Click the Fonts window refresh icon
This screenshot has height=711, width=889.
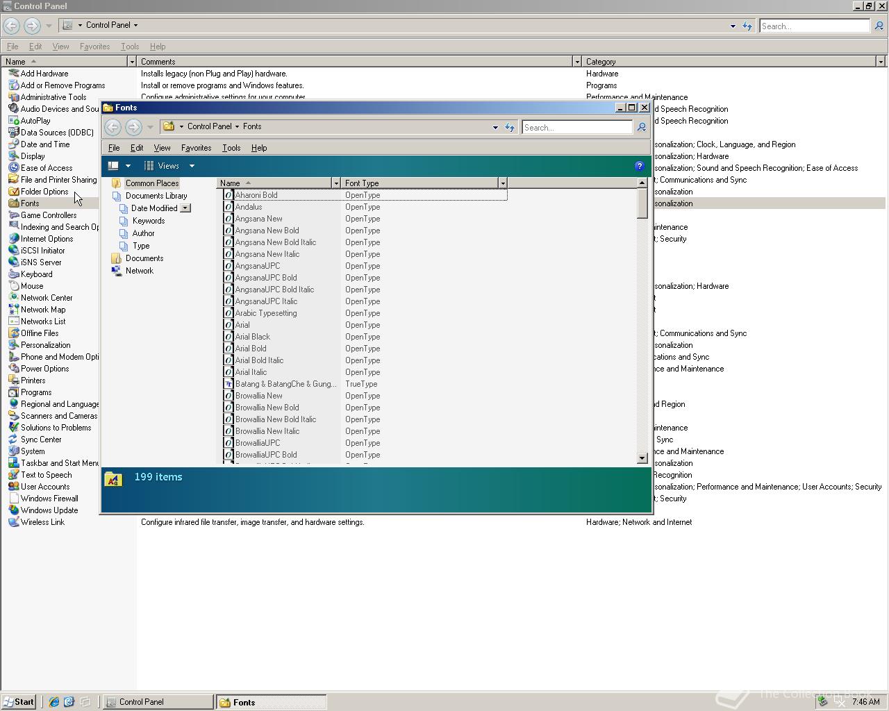click(510, 127)
